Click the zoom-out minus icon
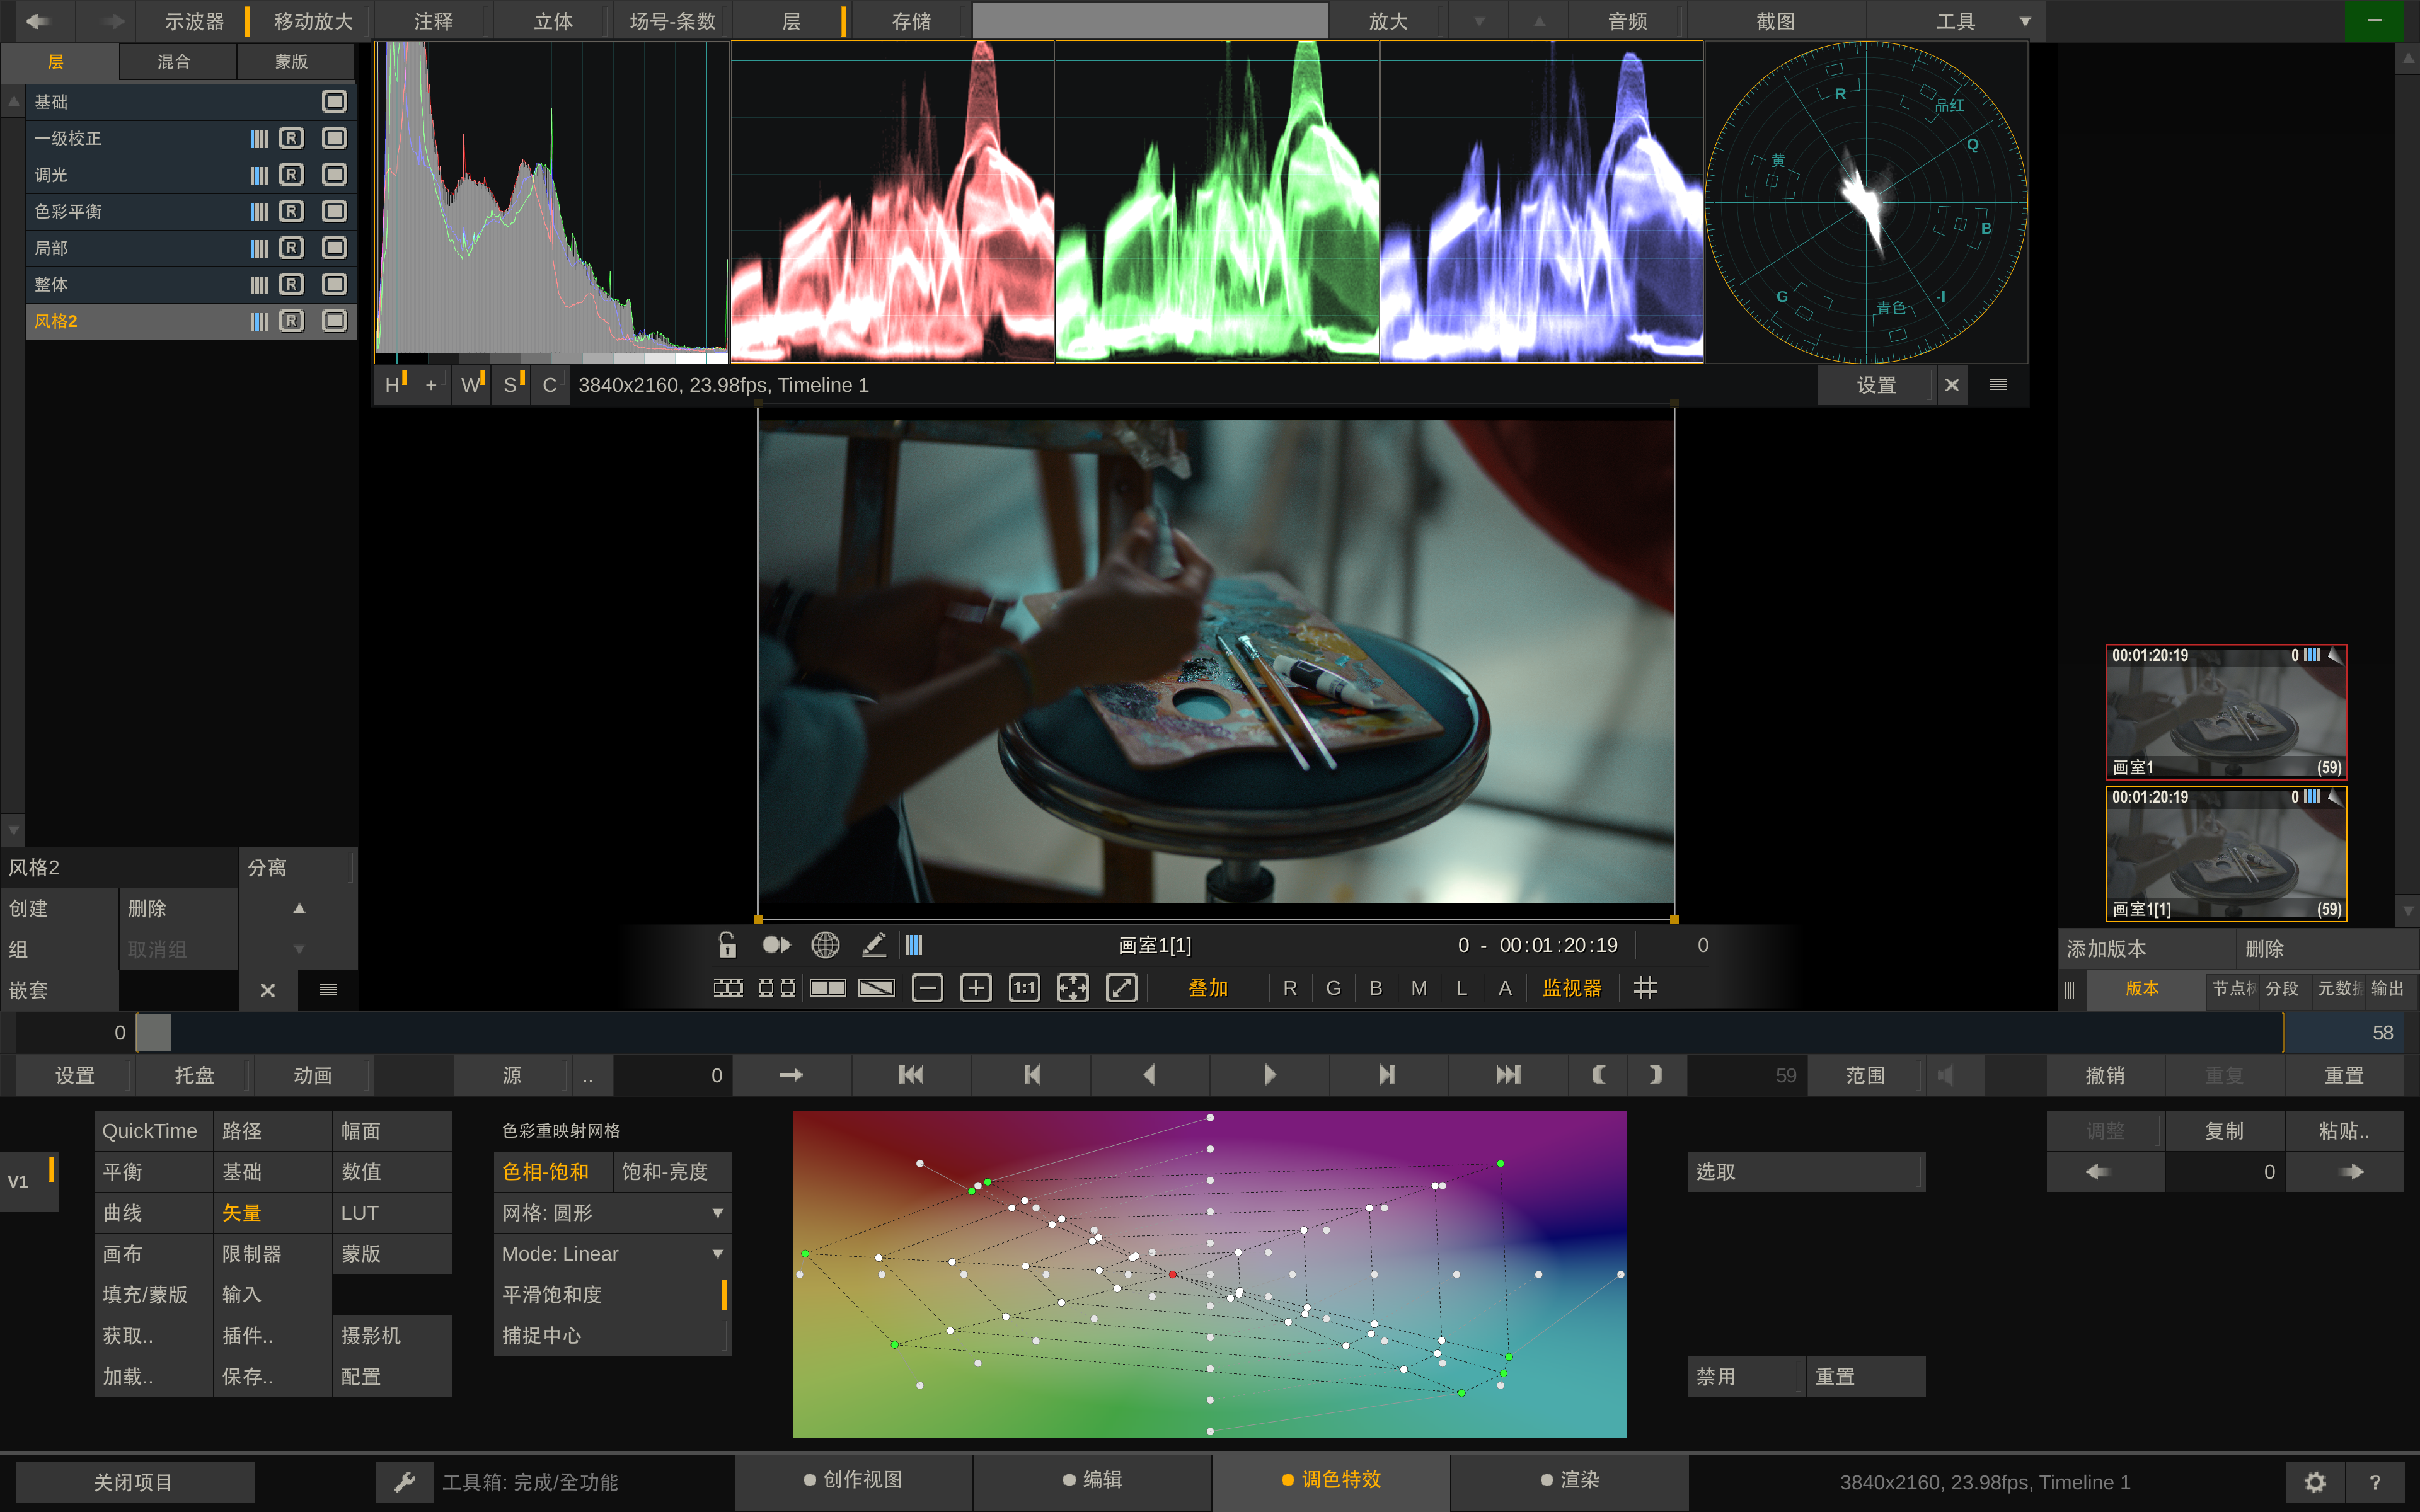 tap(927, 988)
